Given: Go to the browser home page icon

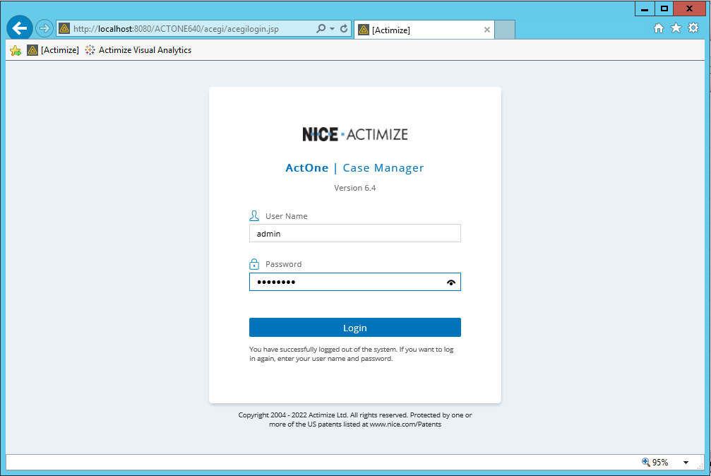Looking at the screenshot, I should 659,28.
